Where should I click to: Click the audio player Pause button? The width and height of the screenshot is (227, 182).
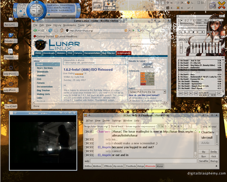[x=189, y=32]
